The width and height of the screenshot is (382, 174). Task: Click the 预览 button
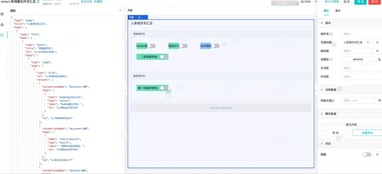tap(360, 2)
